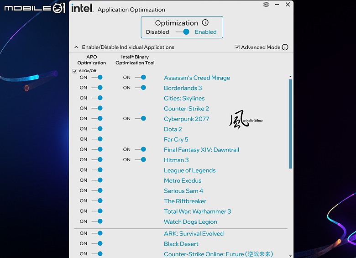Click the Optimization info icon
Screen dimensions: 356x258
205,22
